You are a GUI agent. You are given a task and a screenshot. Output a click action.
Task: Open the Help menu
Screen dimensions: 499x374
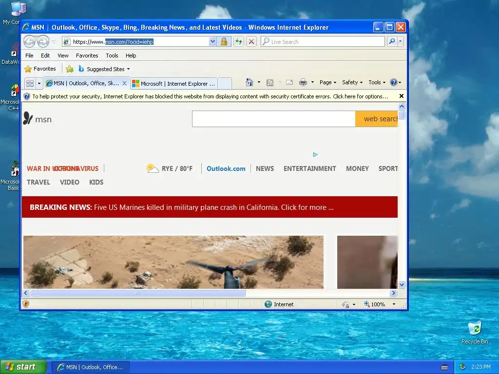coord(131,56)
